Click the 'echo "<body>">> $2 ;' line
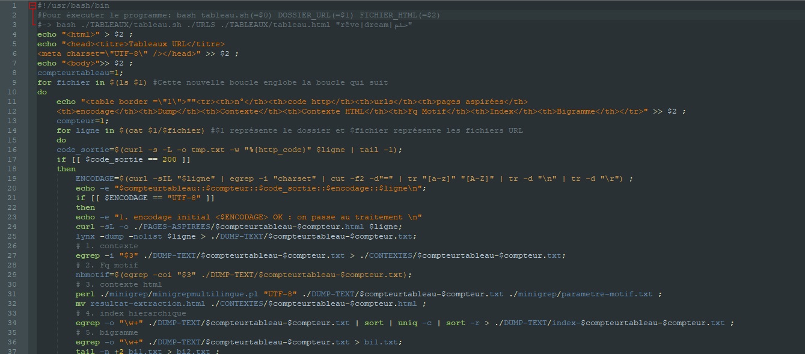805x354 pixels. coord(85,63)
